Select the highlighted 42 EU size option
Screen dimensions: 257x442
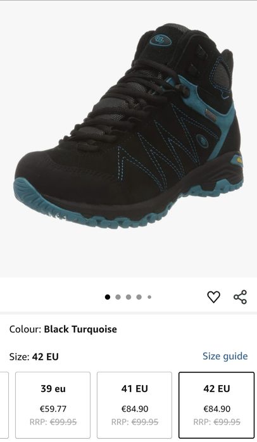click(x=216, y=405)
